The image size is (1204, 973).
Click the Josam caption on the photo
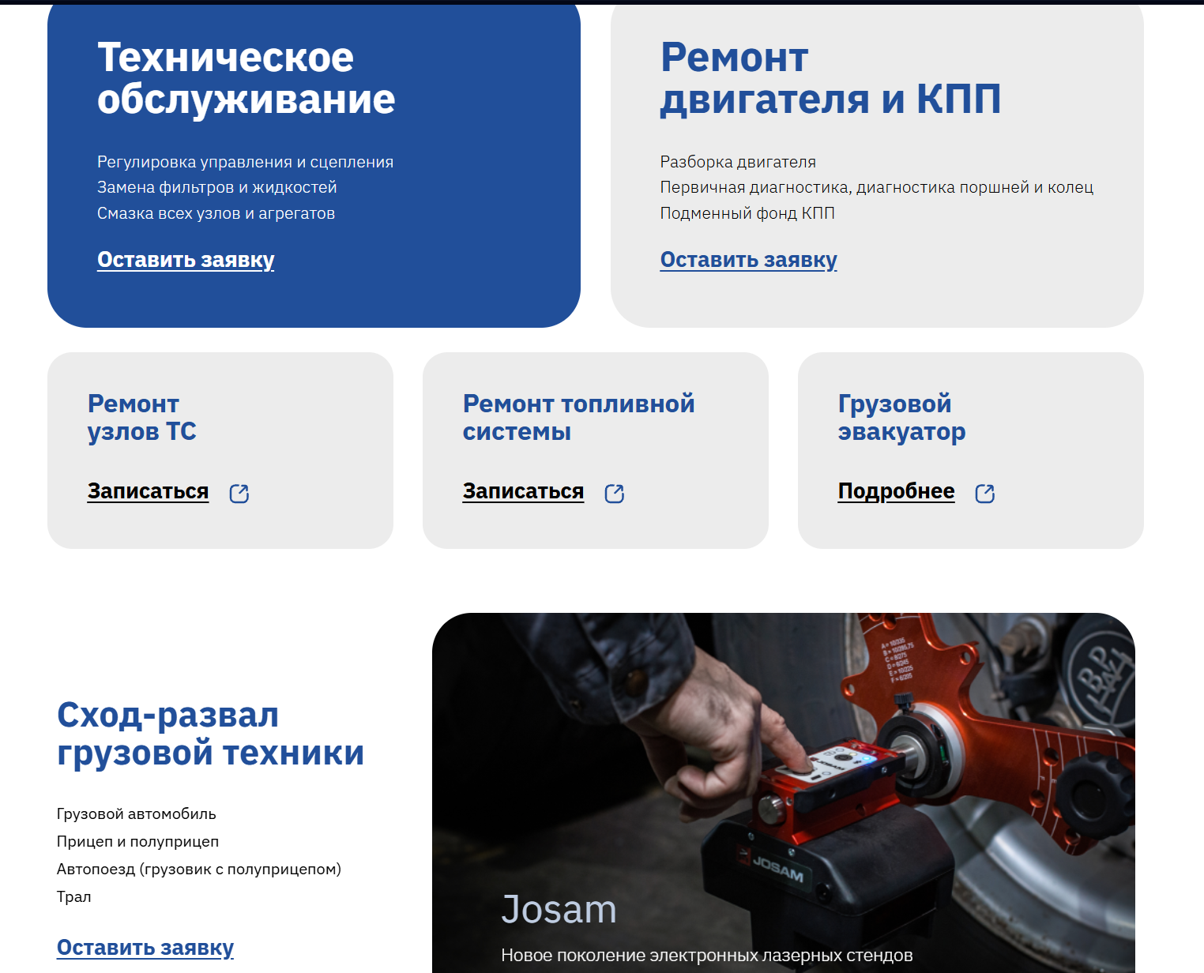click(x=559, y=910)
